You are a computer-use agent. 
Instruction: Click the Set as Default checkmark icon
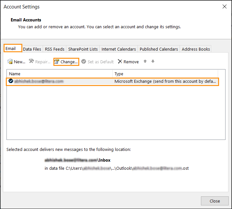(x=83, y=61)
